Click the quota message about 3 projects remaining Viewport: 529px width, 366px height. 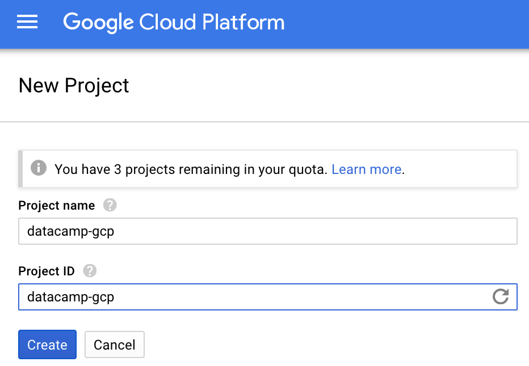click(x=191, y=169)
